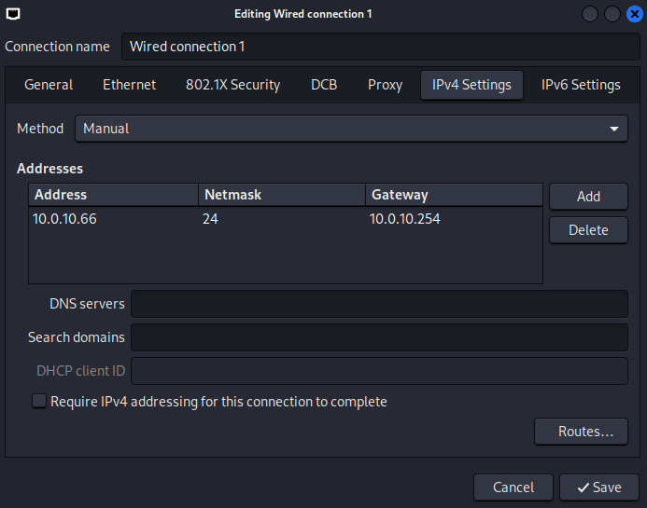Save the connection settings
647x508 pixels.
[598, 487]
